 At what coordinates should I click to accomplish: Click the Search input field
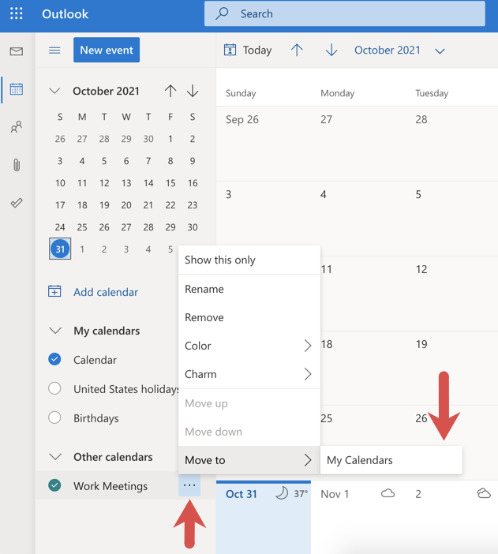pos(345,13)
